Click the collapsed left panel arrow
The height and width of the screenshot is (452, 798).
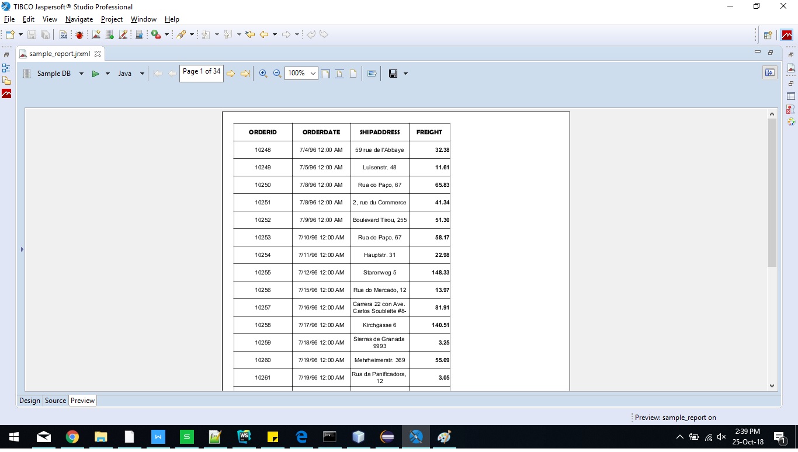(22, 249)
